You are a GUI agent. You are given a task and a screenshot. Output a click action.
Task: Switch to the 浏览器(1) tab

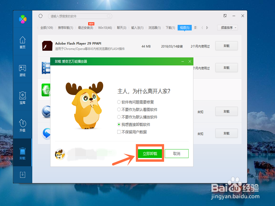click(x=154, y=28)
